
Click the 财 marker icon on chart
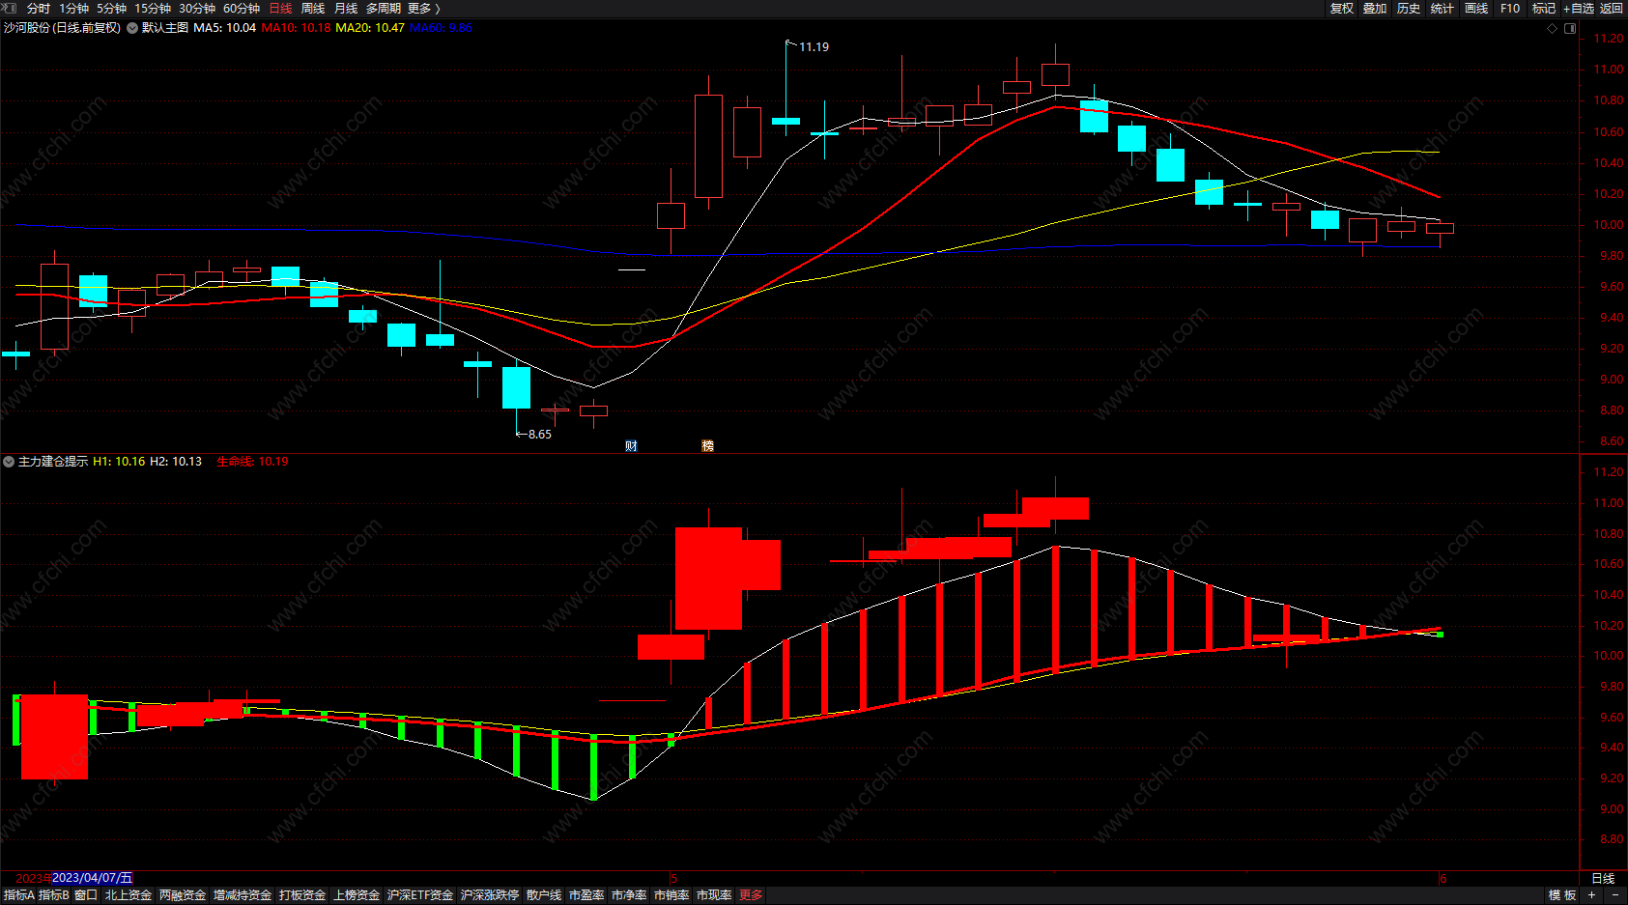pyautogui.click(x=631, y=445)
